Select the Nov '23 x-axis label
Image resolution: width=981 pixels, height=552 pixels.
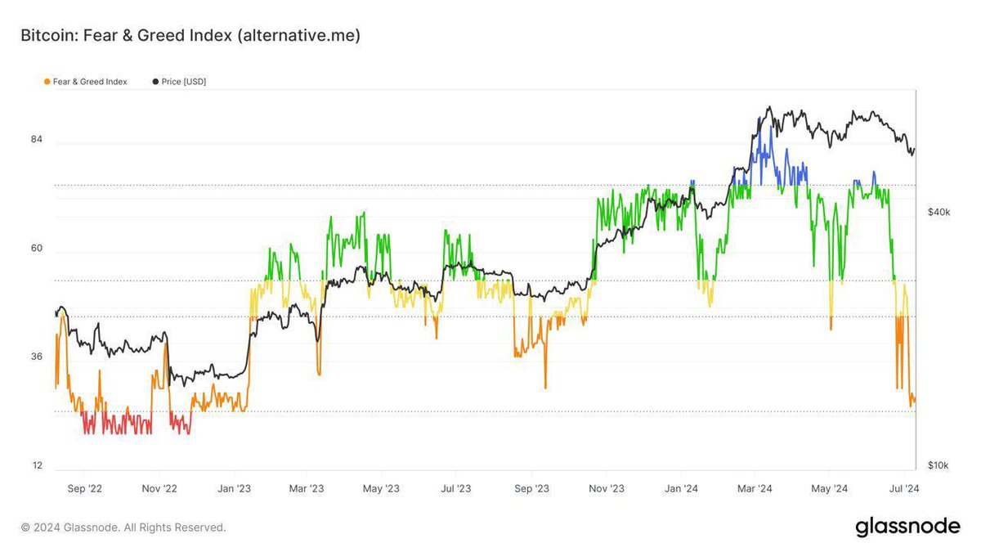tap(607, 489)
